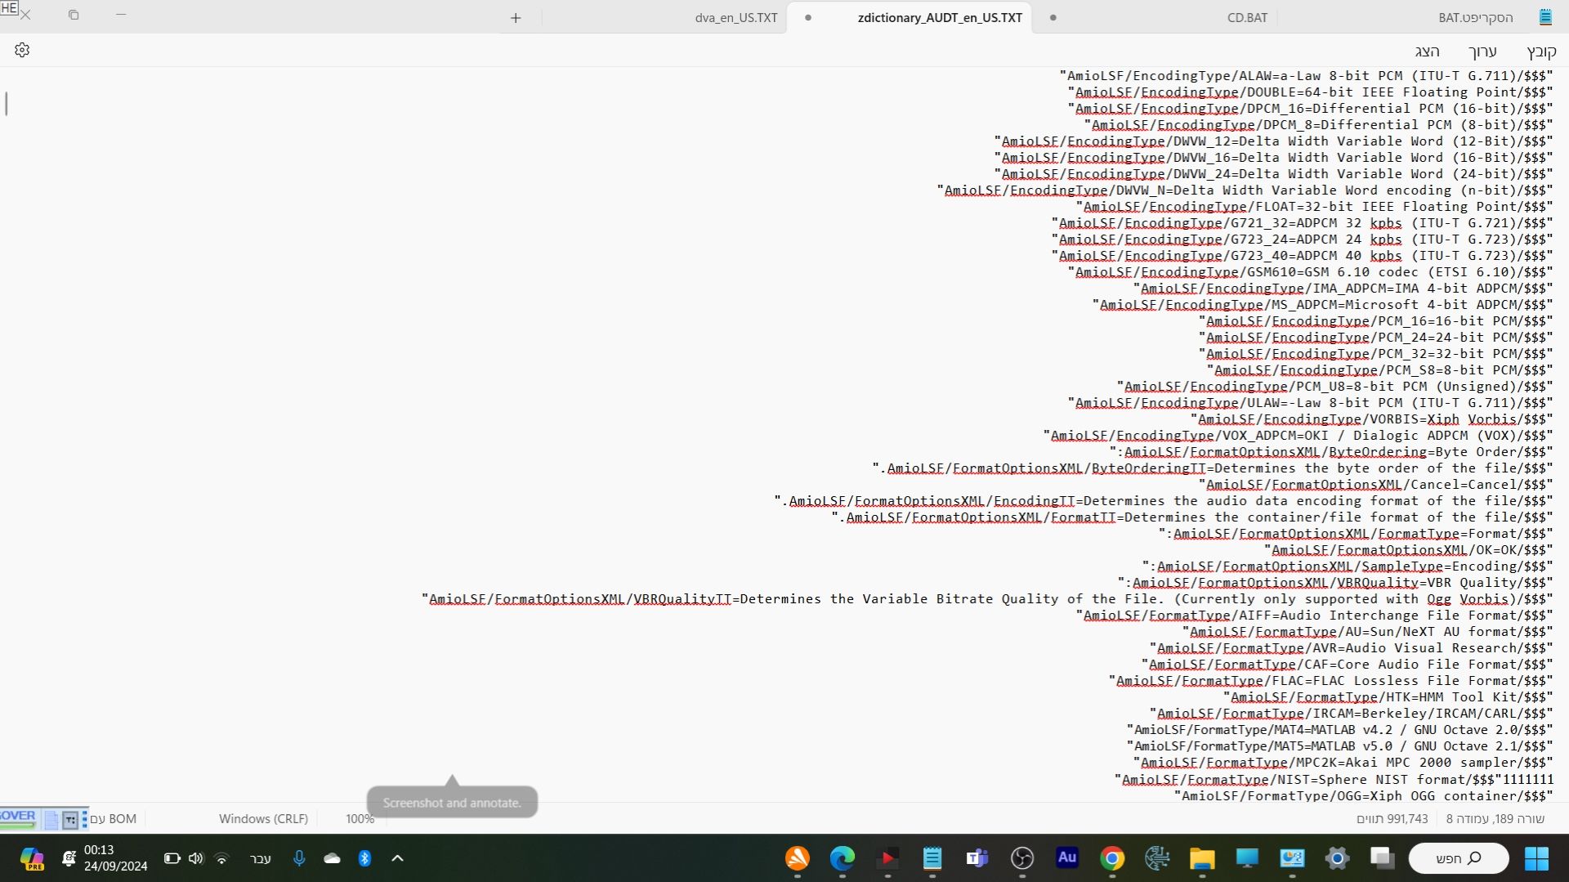Open clock and date 00:13 24/09/2024
Viewport: 1569px width, 882px height.
[115, 858]
